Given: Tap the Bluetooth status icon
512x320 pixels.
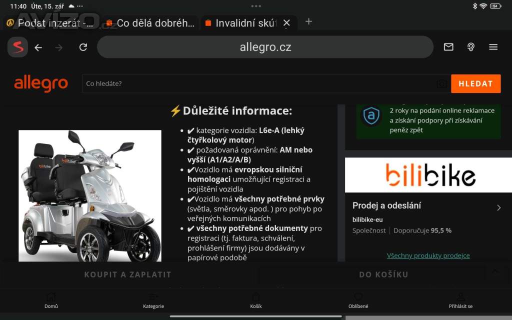Looking at the screenshot, I should click(x=475, y=6).
